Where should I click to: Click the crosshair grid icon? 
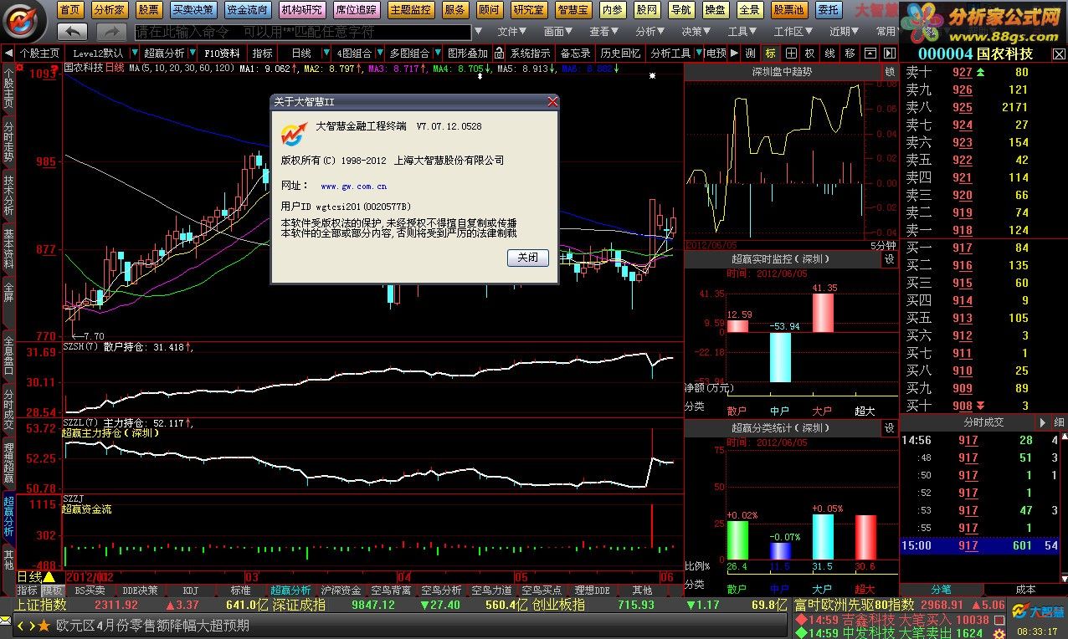(790, 53)
